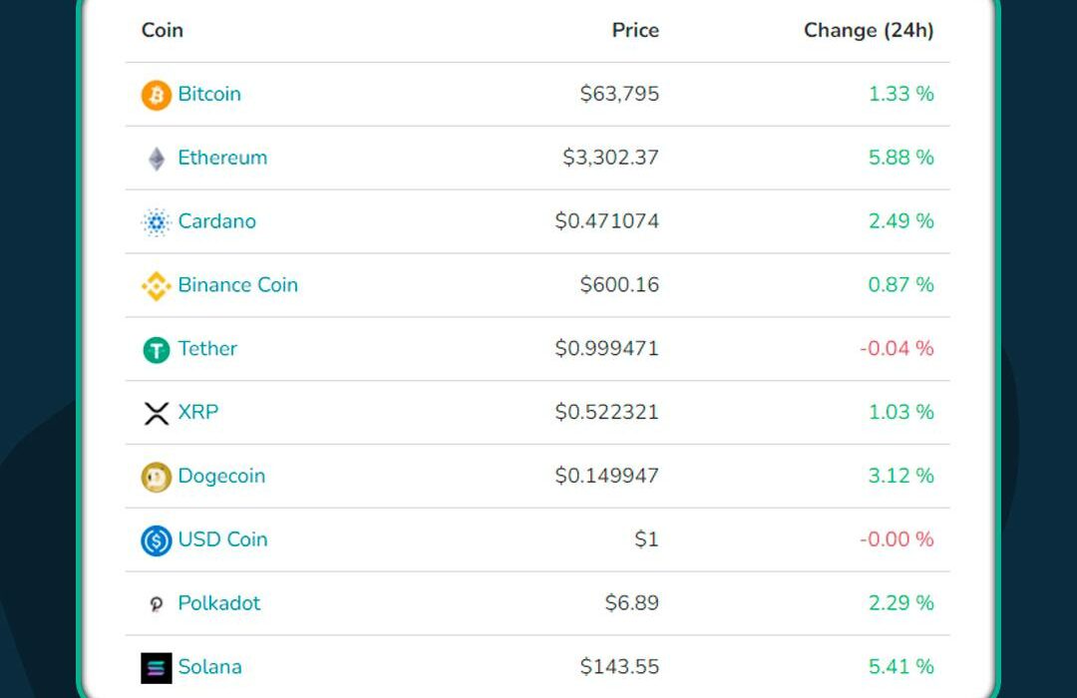The image size is (1077, 698).
Task: Open the Binance Coin link
Action: [x=237, y=284]
